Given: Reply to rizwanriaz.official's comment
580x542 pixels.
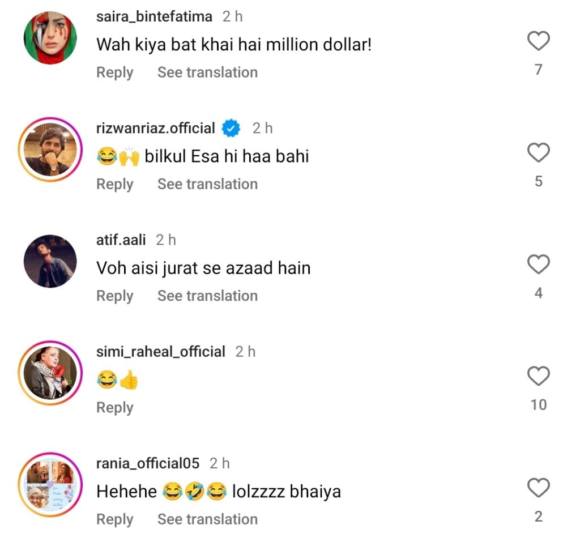Looking at the screenshot, I should pyautogui.click(x=114, y=184).
